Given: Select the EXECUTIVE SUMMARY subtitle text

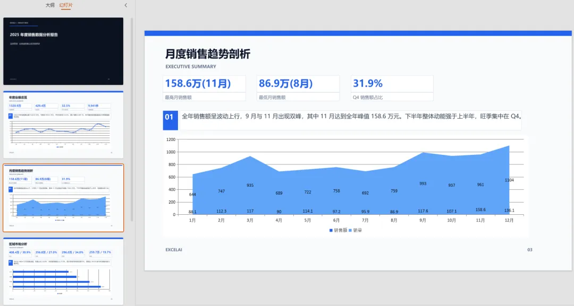Looking at the screenshot, I should point(191,66).
